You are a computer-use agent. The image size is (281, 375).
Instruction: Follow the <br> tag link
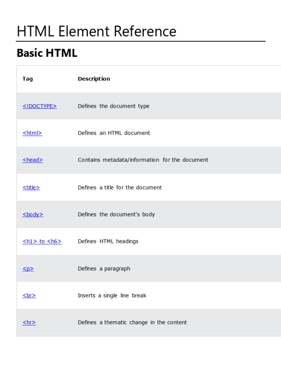(x=29, y=296)
